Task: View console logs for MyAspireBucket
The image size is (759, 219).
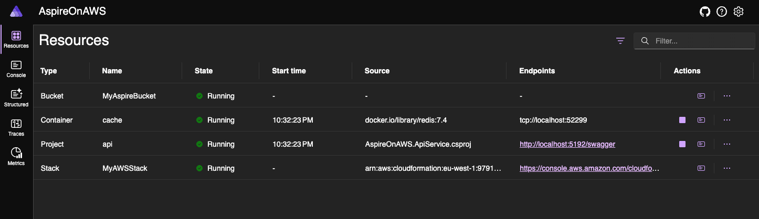Action: (x=701, y=96)
